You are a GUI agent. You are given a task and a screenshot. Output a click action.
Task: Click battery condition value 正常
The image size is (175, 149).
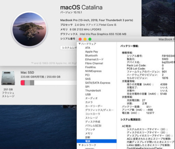click(x=145, y=103)
